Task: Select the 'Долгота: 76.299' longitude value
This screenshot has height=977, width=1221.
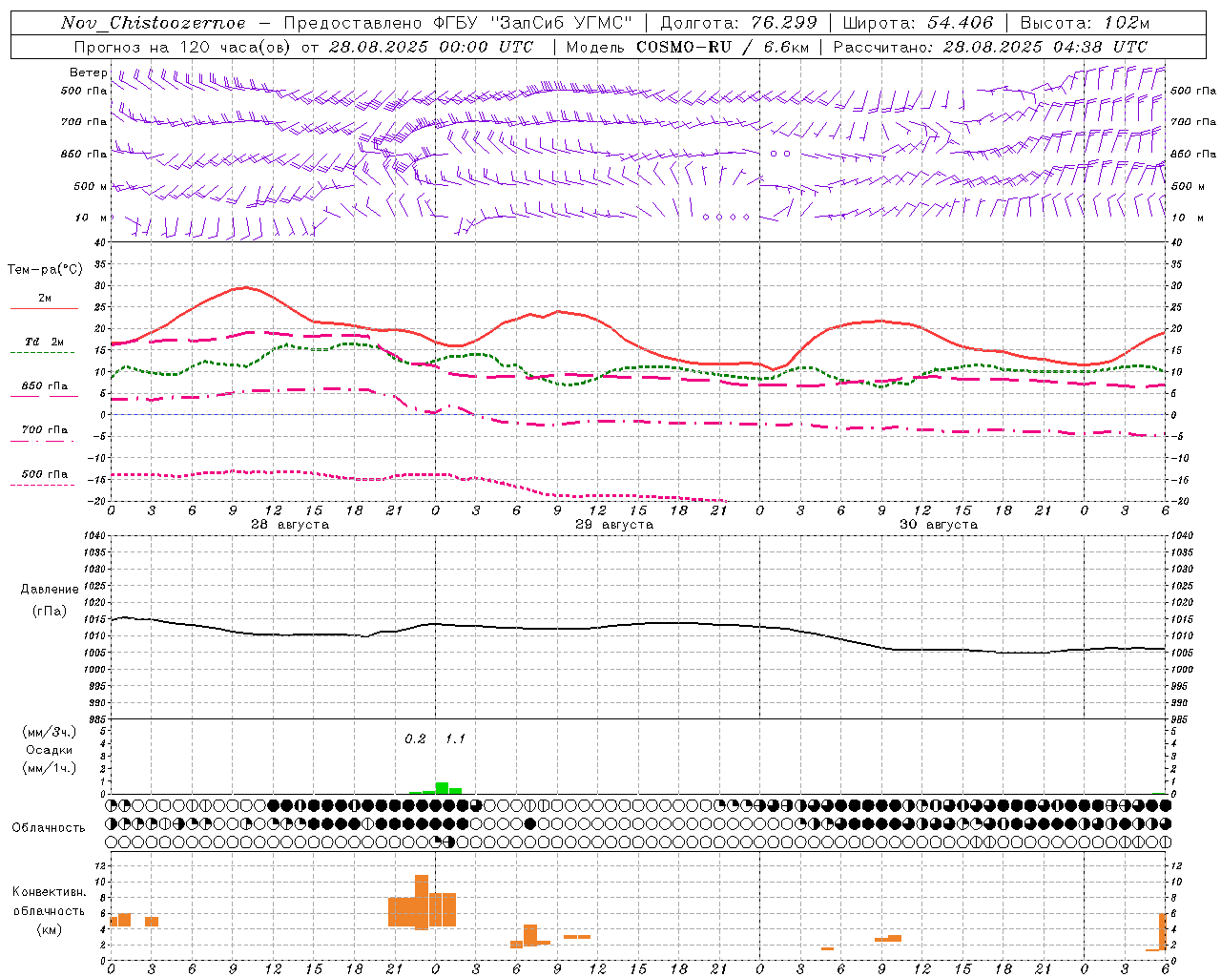Action: [738, 23]
